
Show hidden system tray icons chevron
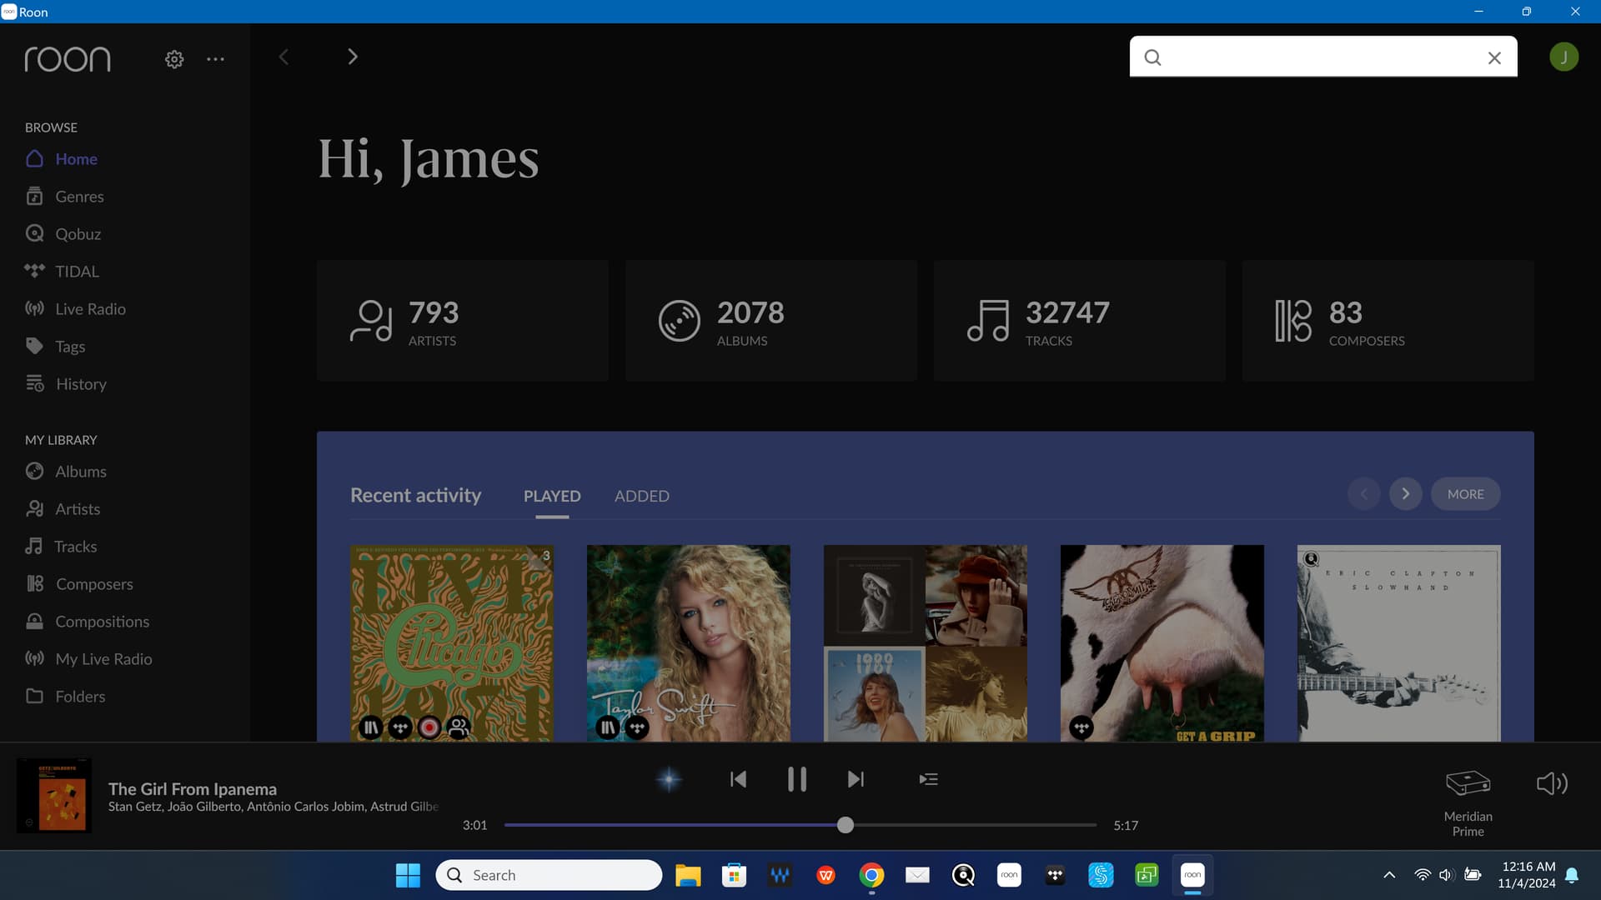point(1389,875)
